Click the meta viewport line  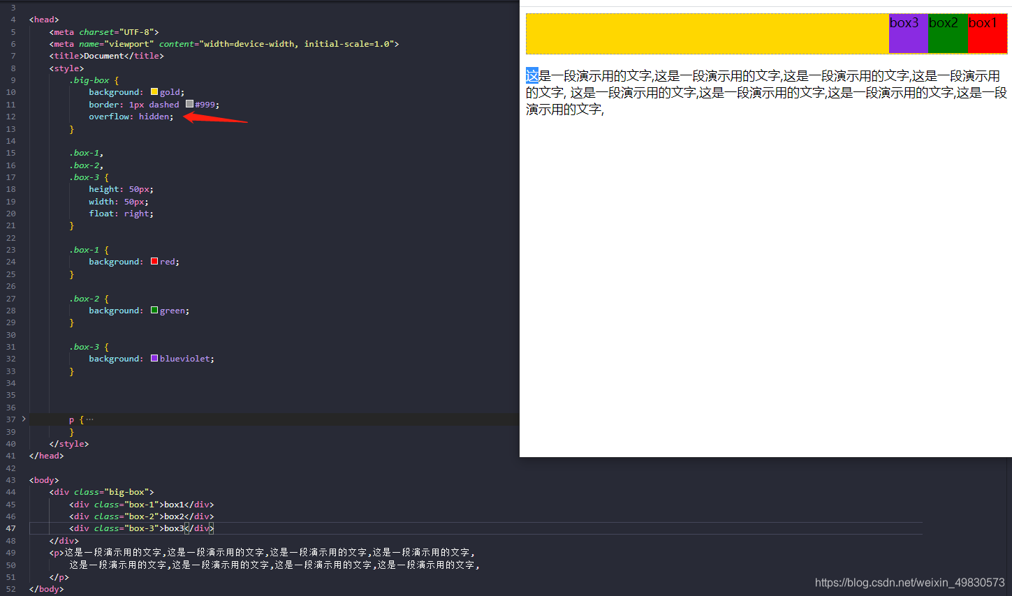(x=224, y=44)
